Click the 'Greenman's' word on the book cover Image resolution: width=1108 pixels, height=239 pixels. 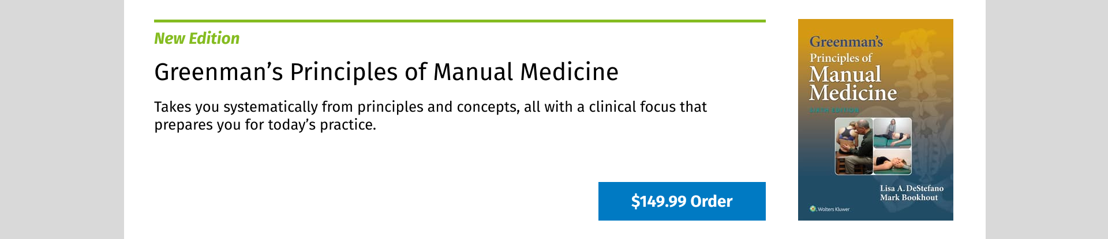[x=846, y=41]
